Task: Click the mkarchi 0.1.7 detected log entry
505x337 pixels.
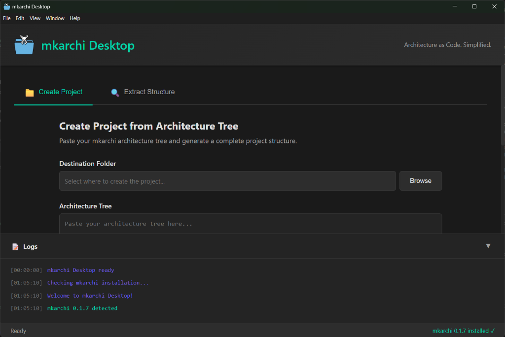Action: tap(82, 307)
